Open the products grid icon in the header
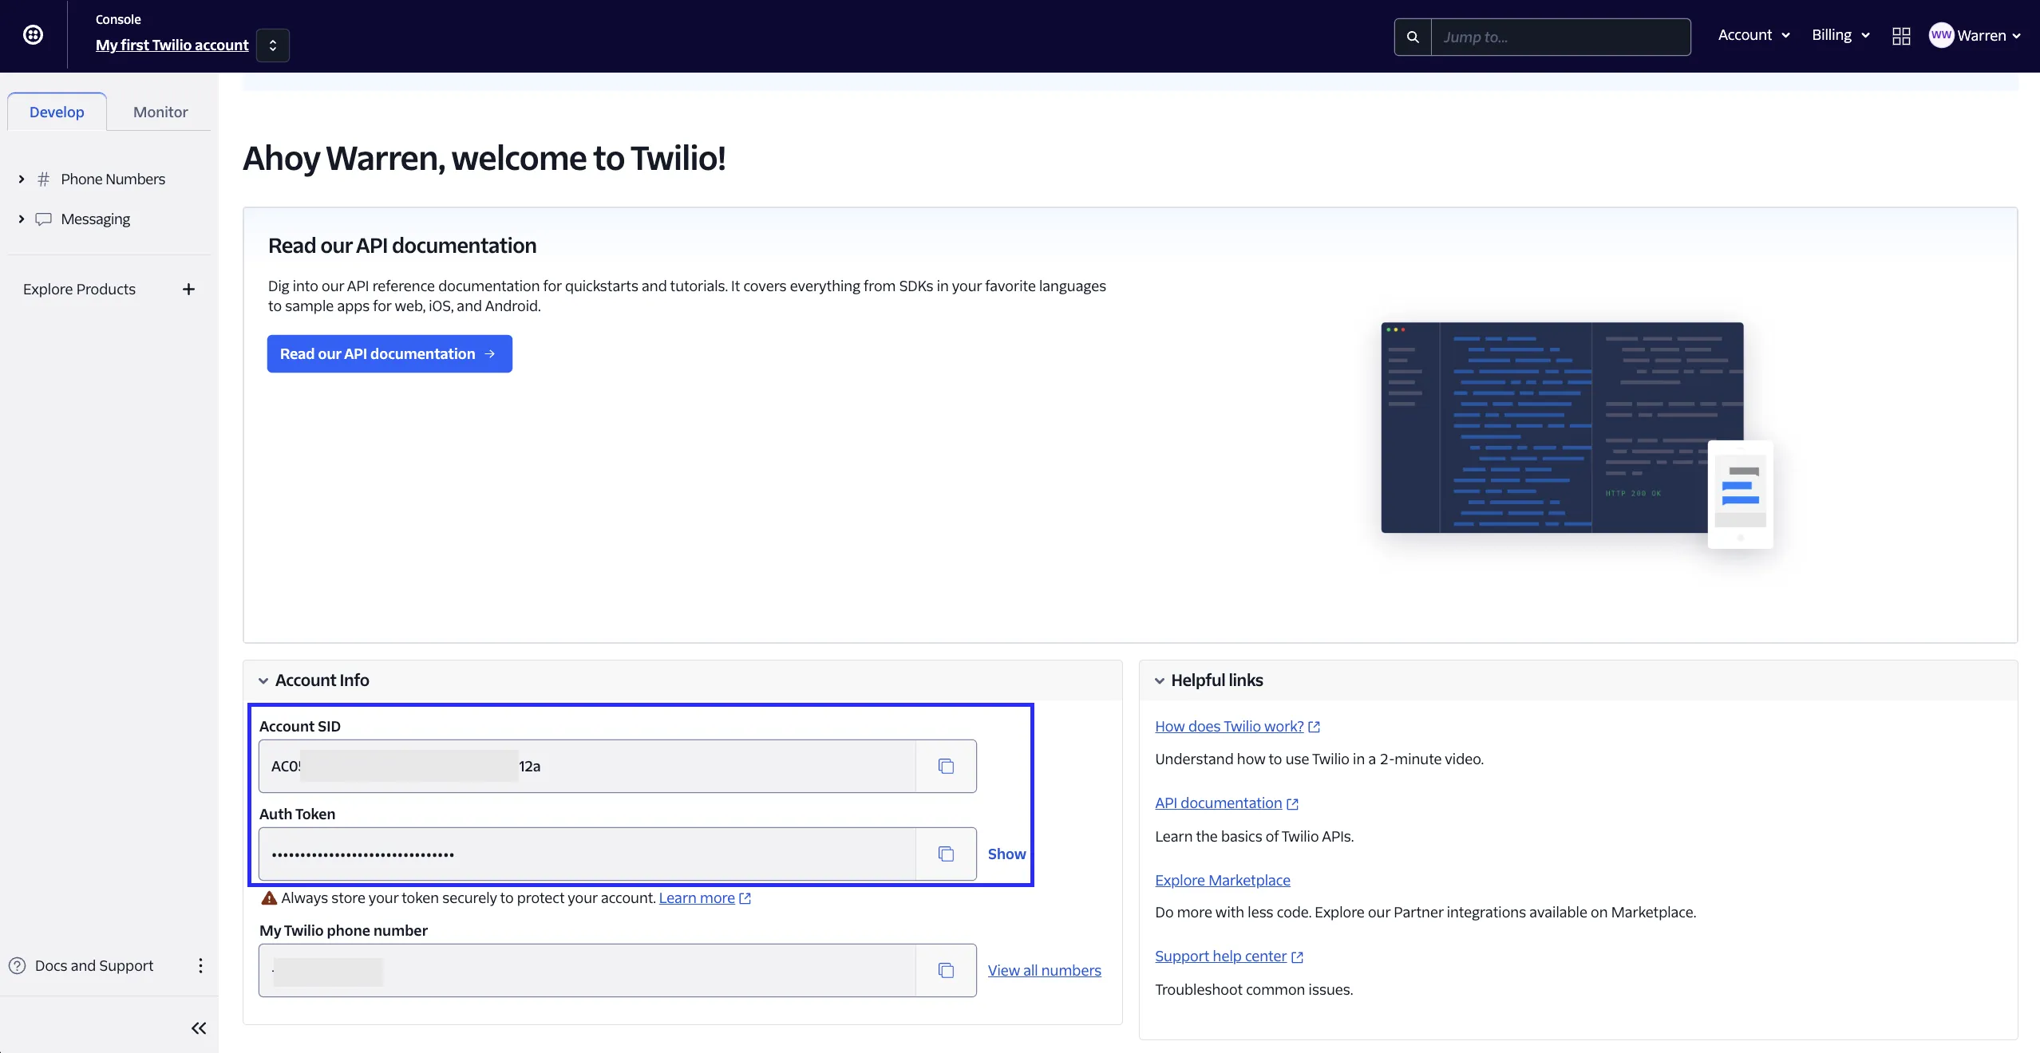2040x1053 pixels. pos(1901,36)
